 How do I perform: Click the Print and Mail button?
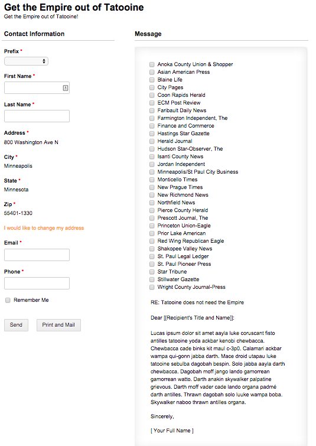[58, 325]
